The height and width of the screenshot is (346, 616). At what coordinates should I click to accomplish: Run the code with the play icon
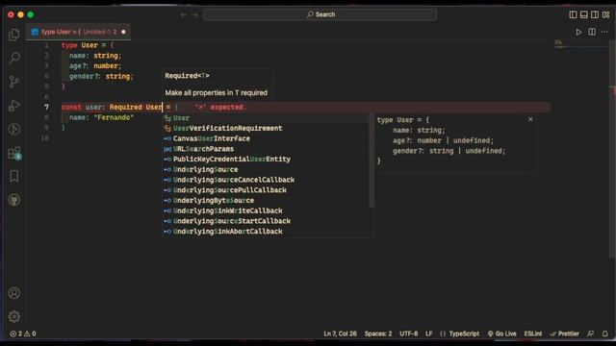click(x=578, y=32)
